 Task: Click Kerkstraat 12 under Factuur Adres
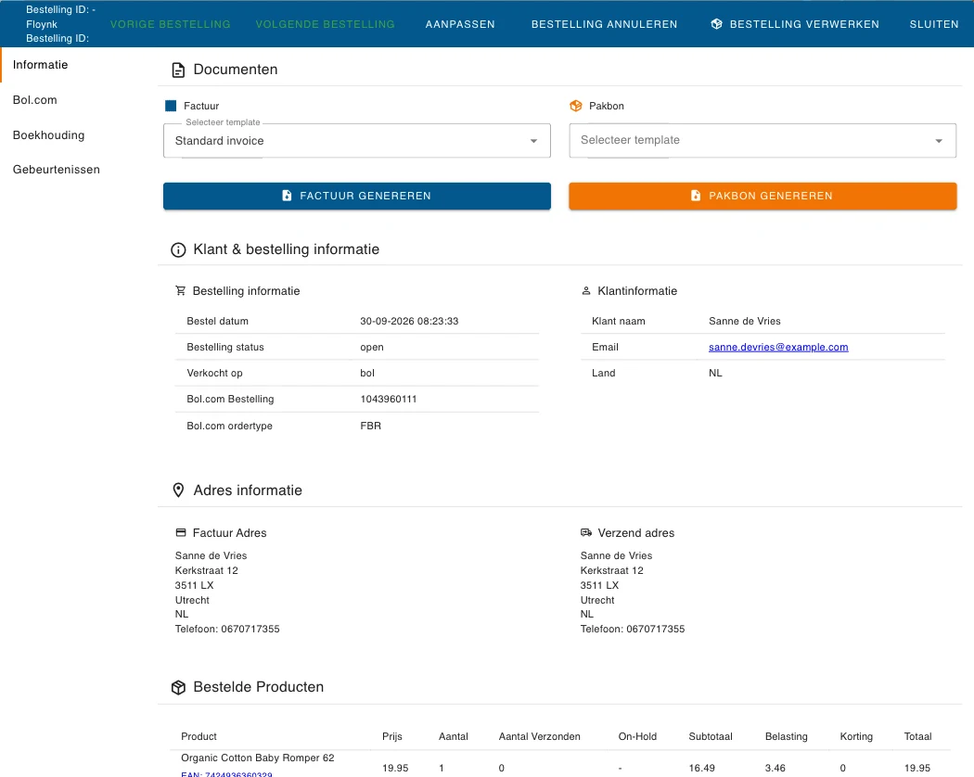click(x=206, y=570)
